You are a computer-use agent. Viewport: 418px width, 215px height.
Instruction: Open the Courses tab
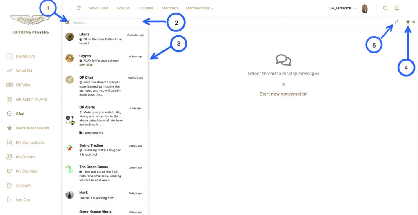pyautogui.click(x=146, y=8)
